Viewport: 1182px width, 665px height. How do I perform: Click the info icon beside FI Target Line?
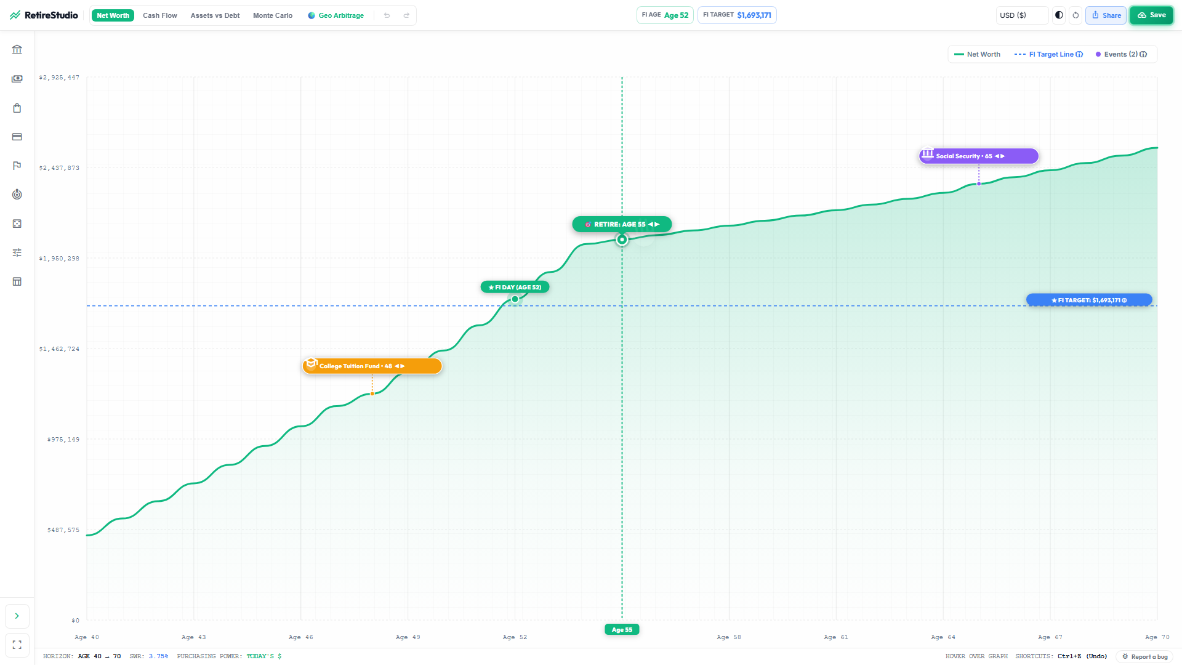click(x=1079, y=54)
